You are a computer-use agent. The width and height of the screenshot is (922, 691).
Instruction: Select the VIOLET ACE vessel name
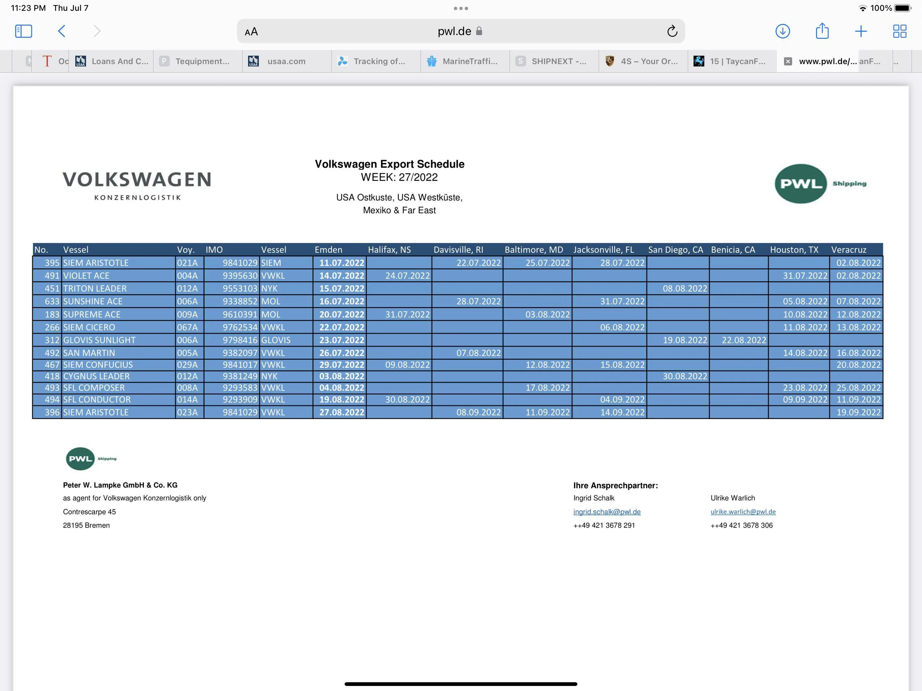click(x=86, y=276)
